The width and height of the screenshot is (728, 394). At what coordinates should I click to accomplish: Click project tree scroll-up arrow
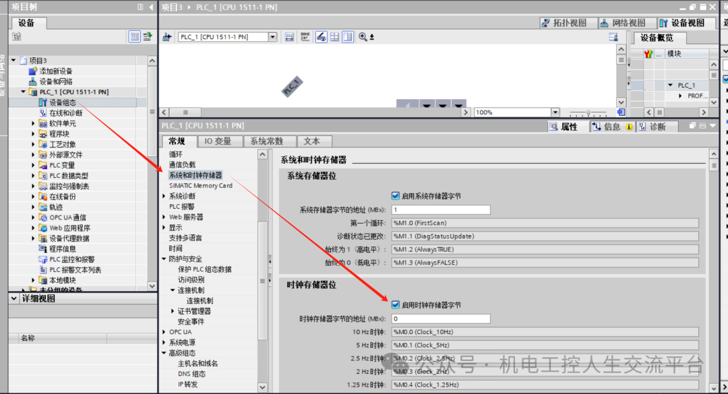(152, 61)
